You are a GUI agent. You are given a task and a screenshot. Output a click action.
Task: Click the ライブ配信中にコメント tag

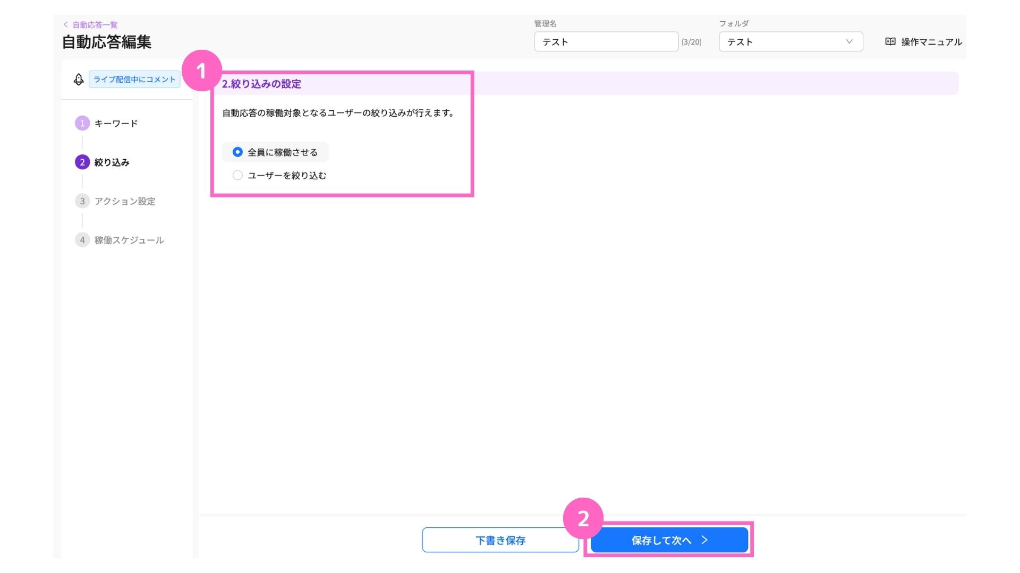point(134,79)
